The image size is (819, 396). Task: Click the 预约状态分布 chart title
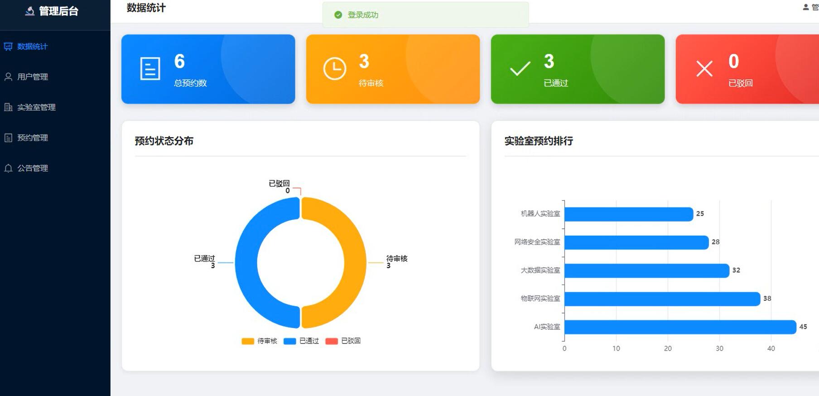point(164,141)
